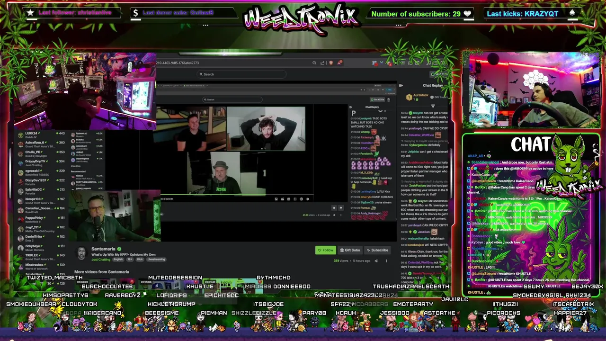
Task: Open the Brave Shields lion icon
Action: point(331,63)
